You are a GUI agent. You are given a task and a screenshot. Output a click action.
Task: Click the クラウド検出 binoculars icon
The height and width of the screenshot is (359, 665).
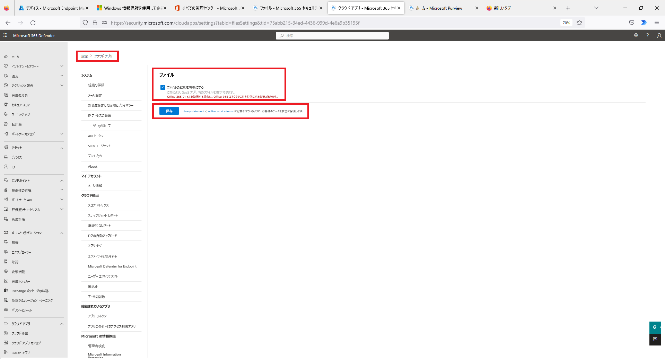[6, 333]
